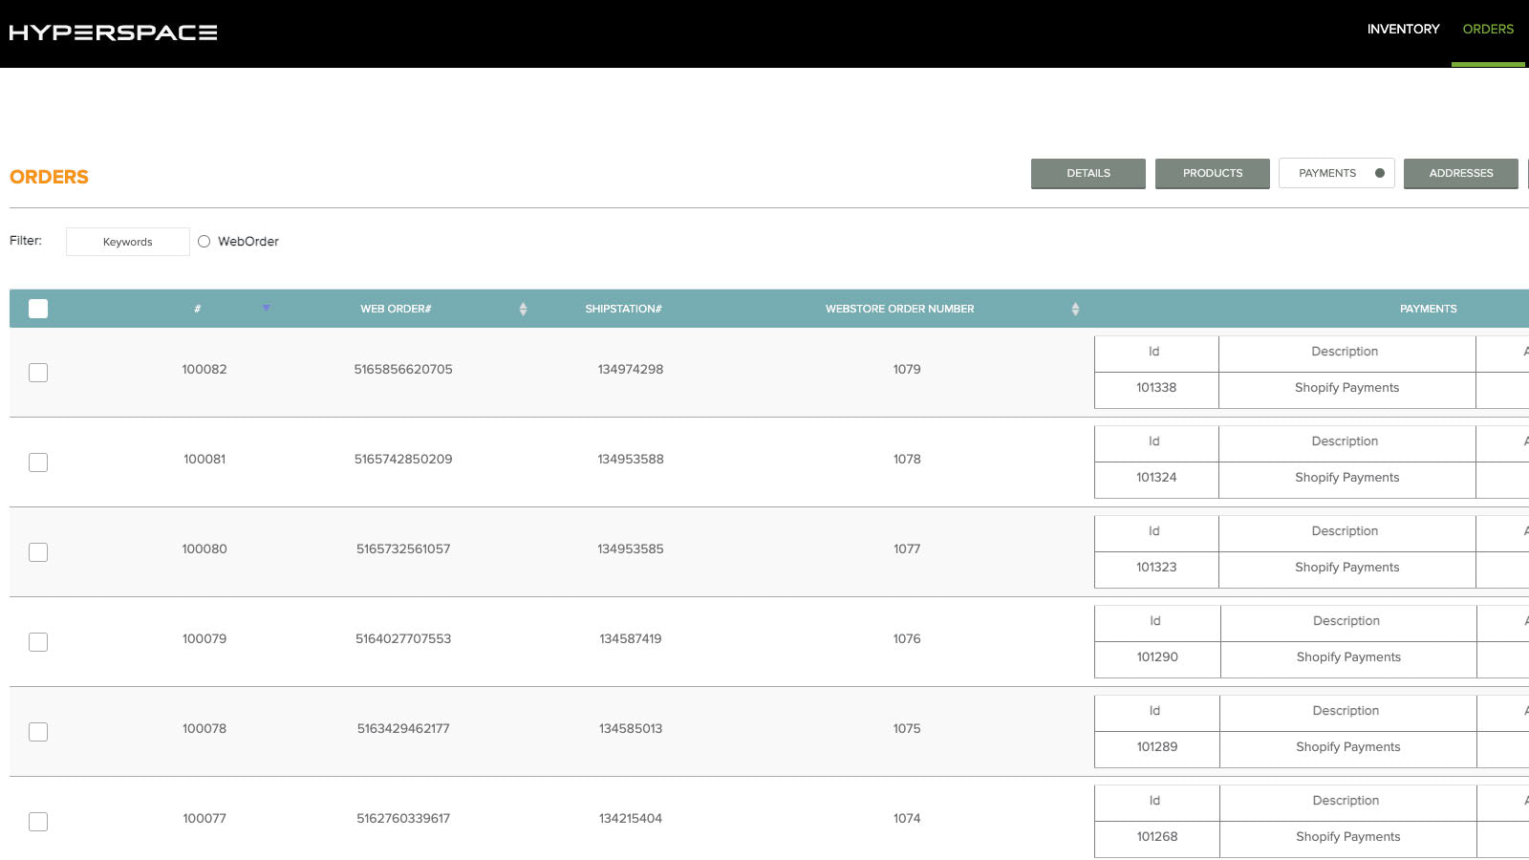Toggle the Payments view button
Viewport: 1529px width, 860px height.
[x=1337, y=173]
